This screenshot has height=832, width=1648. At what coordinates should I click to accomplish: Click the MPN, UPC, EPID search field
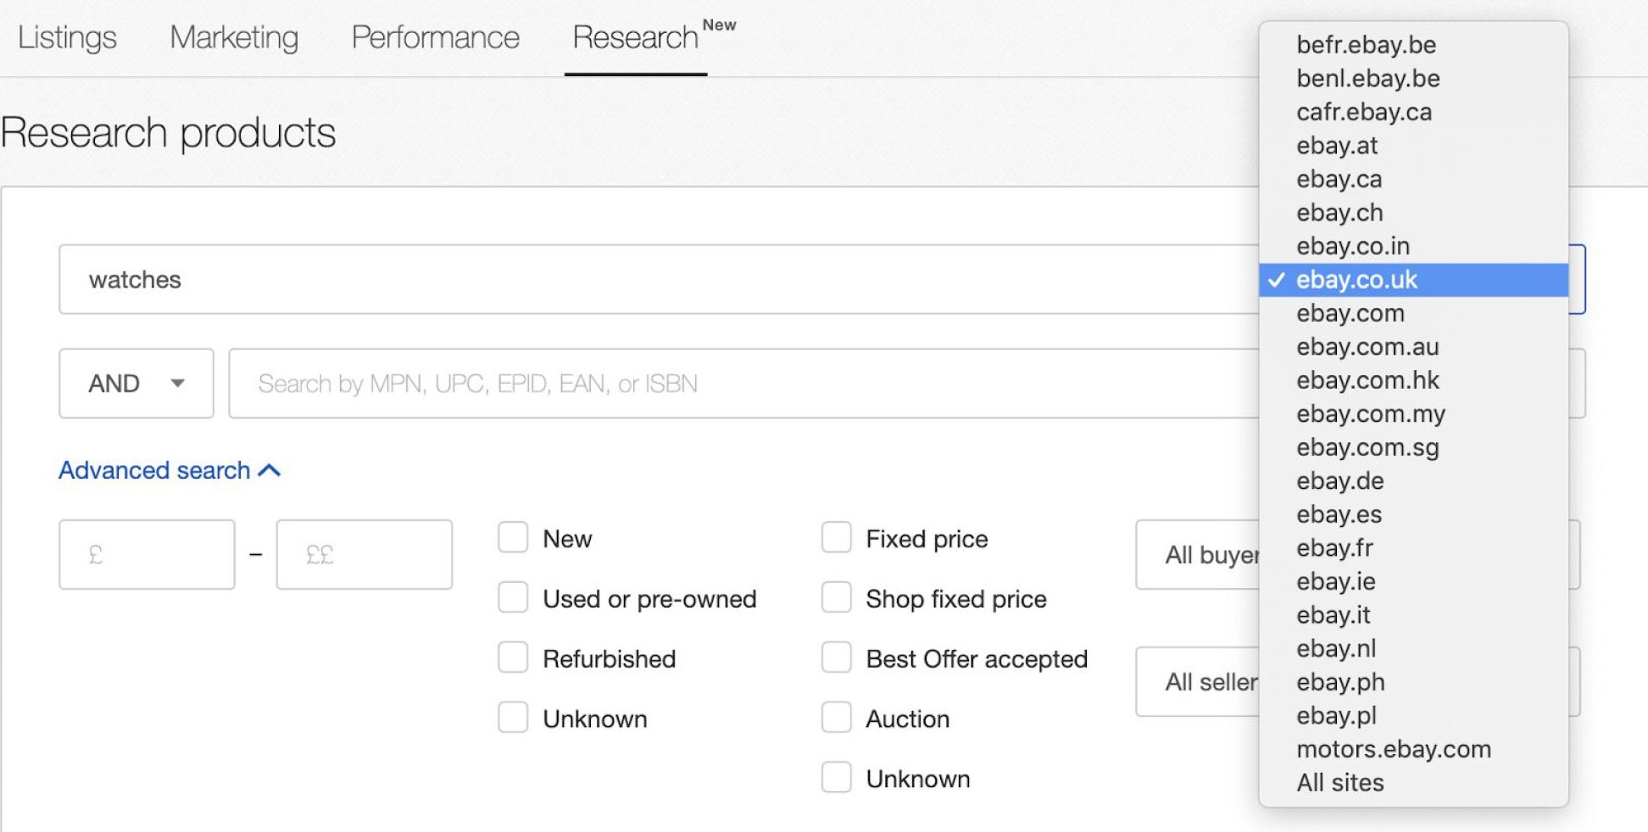[743, 384]
